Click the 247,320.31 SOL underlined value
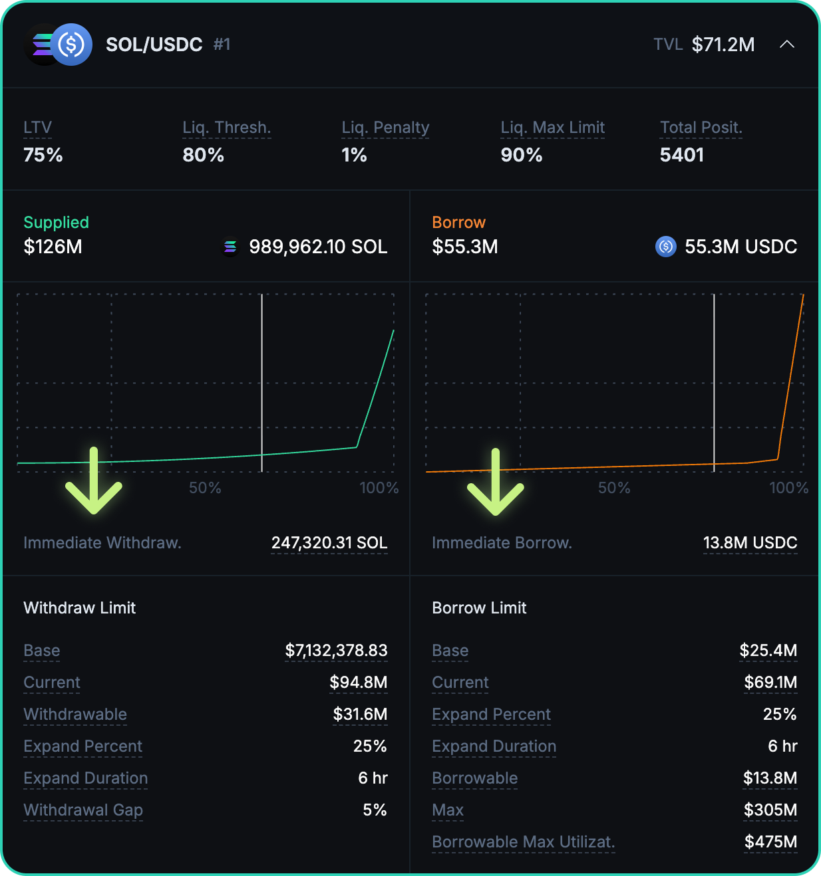 click(x=329, y=543)
